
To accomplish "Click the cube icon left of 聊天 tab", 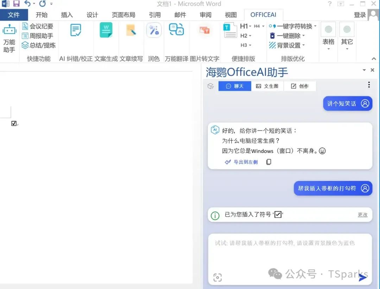I will [x=211, y=86].
